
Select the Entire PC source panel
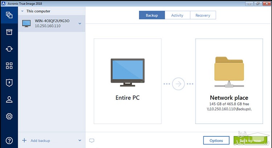point(127,80)
